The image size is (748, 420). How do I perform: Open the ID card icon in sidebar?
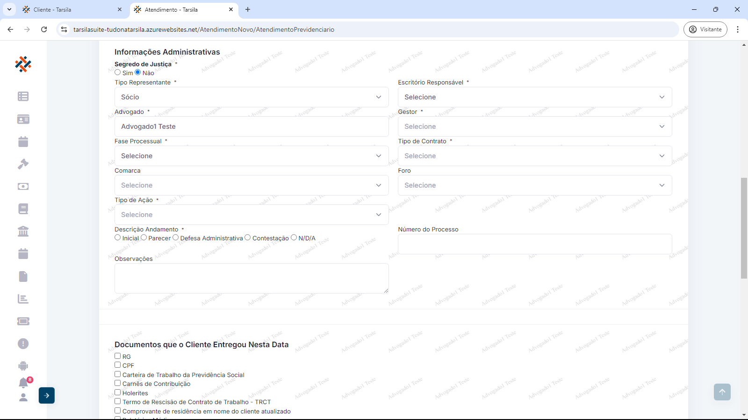tap(23, 119)
